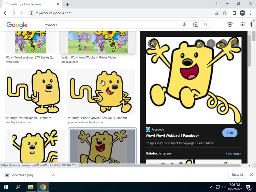Open the Learn More copyright link
256x192 pixels.
205,143
